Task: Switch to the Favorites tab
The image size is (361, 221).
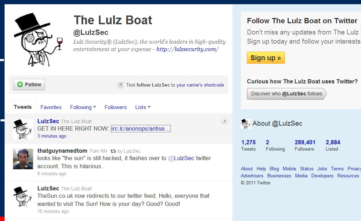Action: 51,107
